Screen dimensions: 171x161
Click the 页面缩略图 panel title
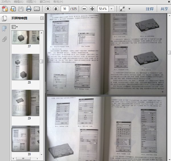pos(19,18)
